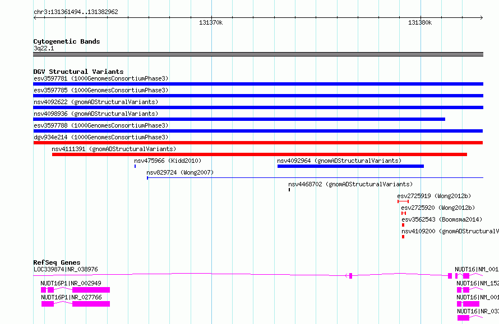Screen dimensions: 499x324
Task: Click the blue esv3597785 variant bar
Action: 258,96
